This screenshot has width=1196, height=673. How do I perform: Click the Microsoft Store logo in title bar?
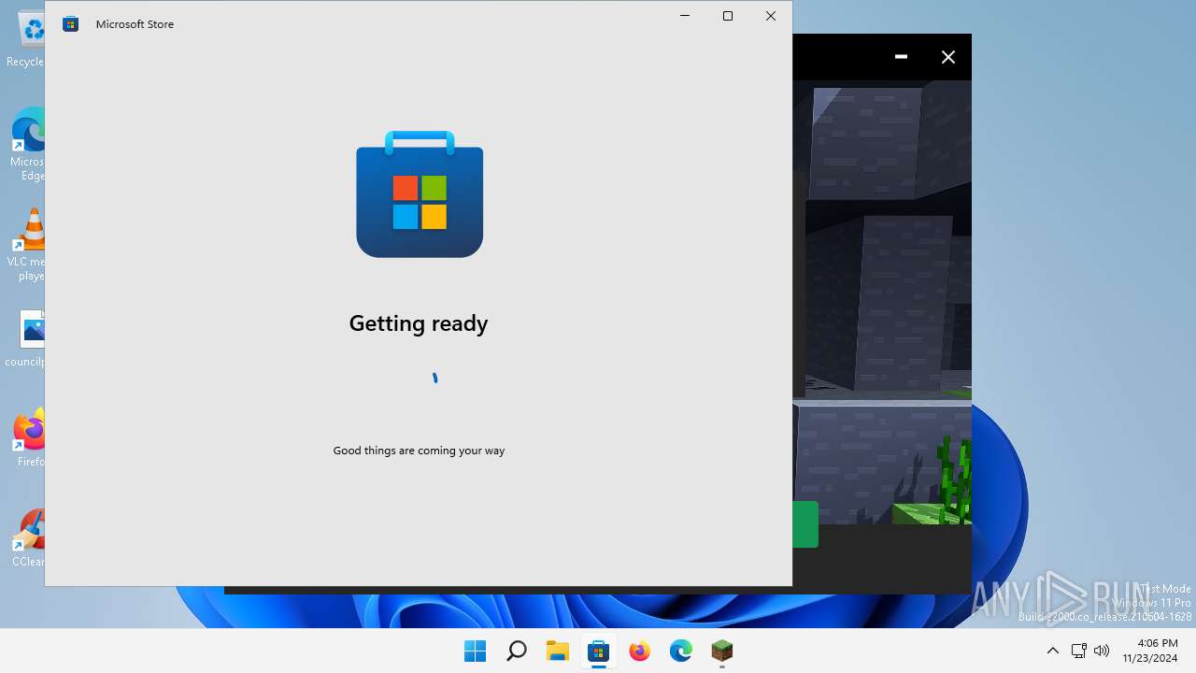pyautogui.click(x=70, y=24)
